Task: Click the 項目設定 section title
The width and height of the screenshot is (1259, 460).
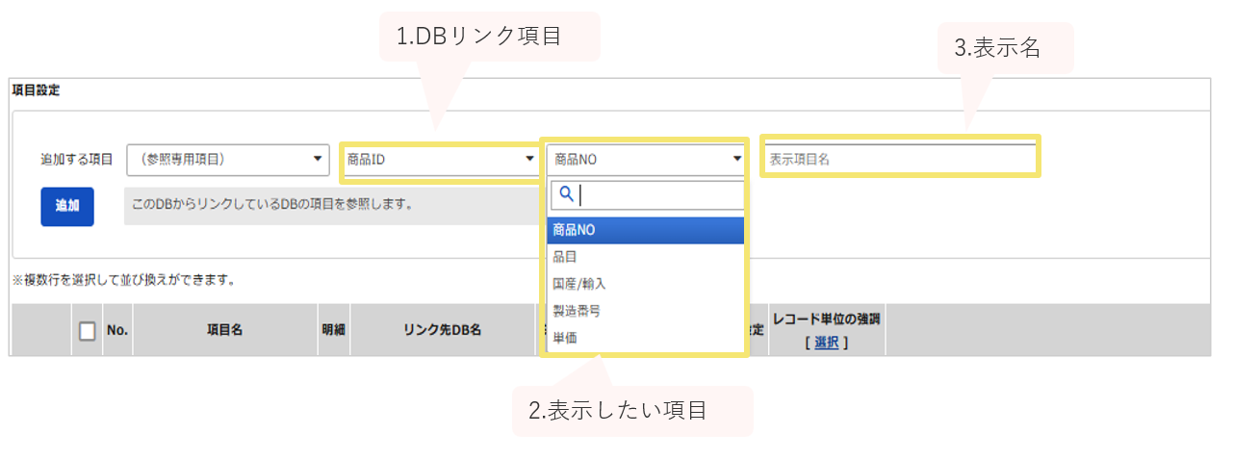Action: point(36,90)
